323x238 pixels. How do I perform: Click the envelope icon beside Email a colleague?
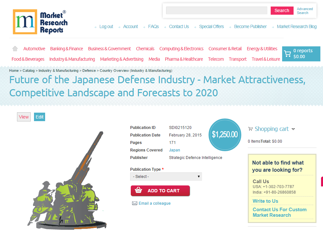pos(134,203)
